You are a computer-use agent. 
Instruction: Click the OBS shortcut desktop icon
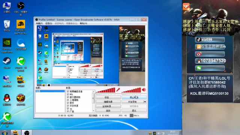tap(21, 9)
